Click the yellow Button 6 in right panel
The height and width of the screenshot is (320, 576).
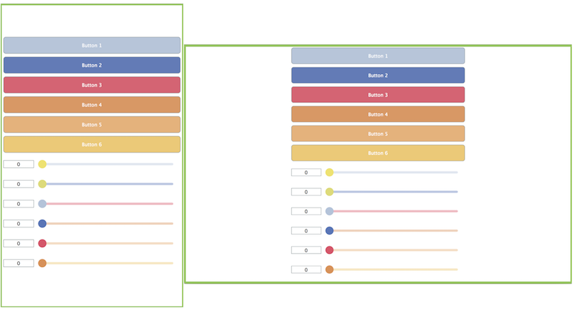pos(378,153)
